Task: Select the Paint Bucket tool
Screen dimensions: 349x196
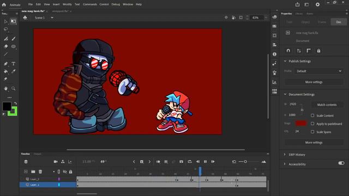Action: point(6,71)
